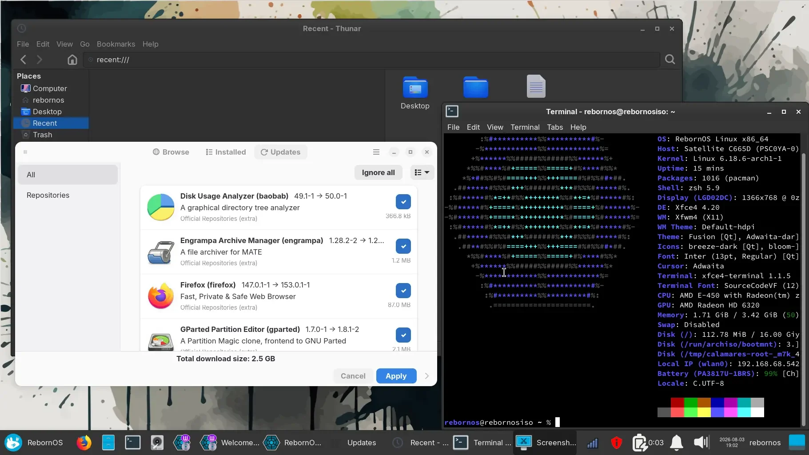The height and width of the screenshot is (455, 809).
Task: Launch terminal from taskbar launcher
Action: tap(132, 443)
